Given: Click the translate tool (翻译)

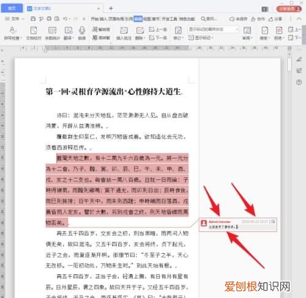Looking at the screenshot, I should 69,33.
